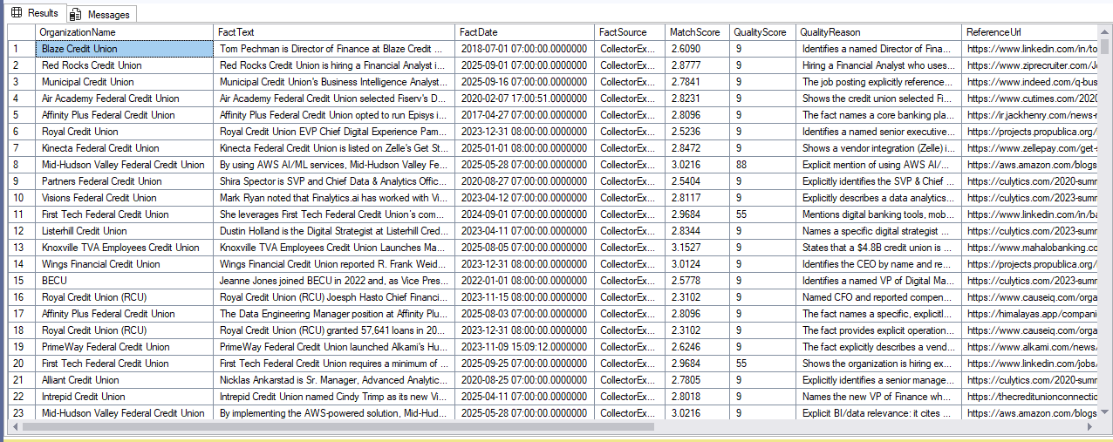Switch to the Results tab

coord(34,13)
